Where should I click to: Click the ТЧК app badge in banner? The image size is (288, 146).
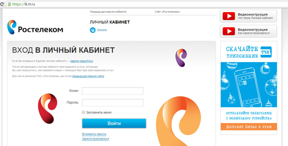click(x=266, y=52)
